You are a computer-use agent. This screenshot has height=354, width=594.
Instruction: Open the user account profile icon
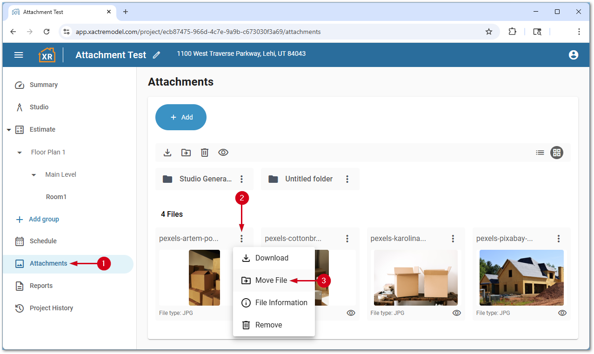click(573, 55)
